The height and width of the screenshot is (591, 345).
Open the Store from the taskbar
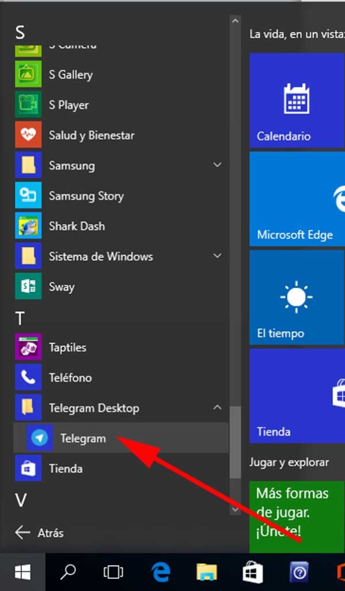click(x=253, y=572)
